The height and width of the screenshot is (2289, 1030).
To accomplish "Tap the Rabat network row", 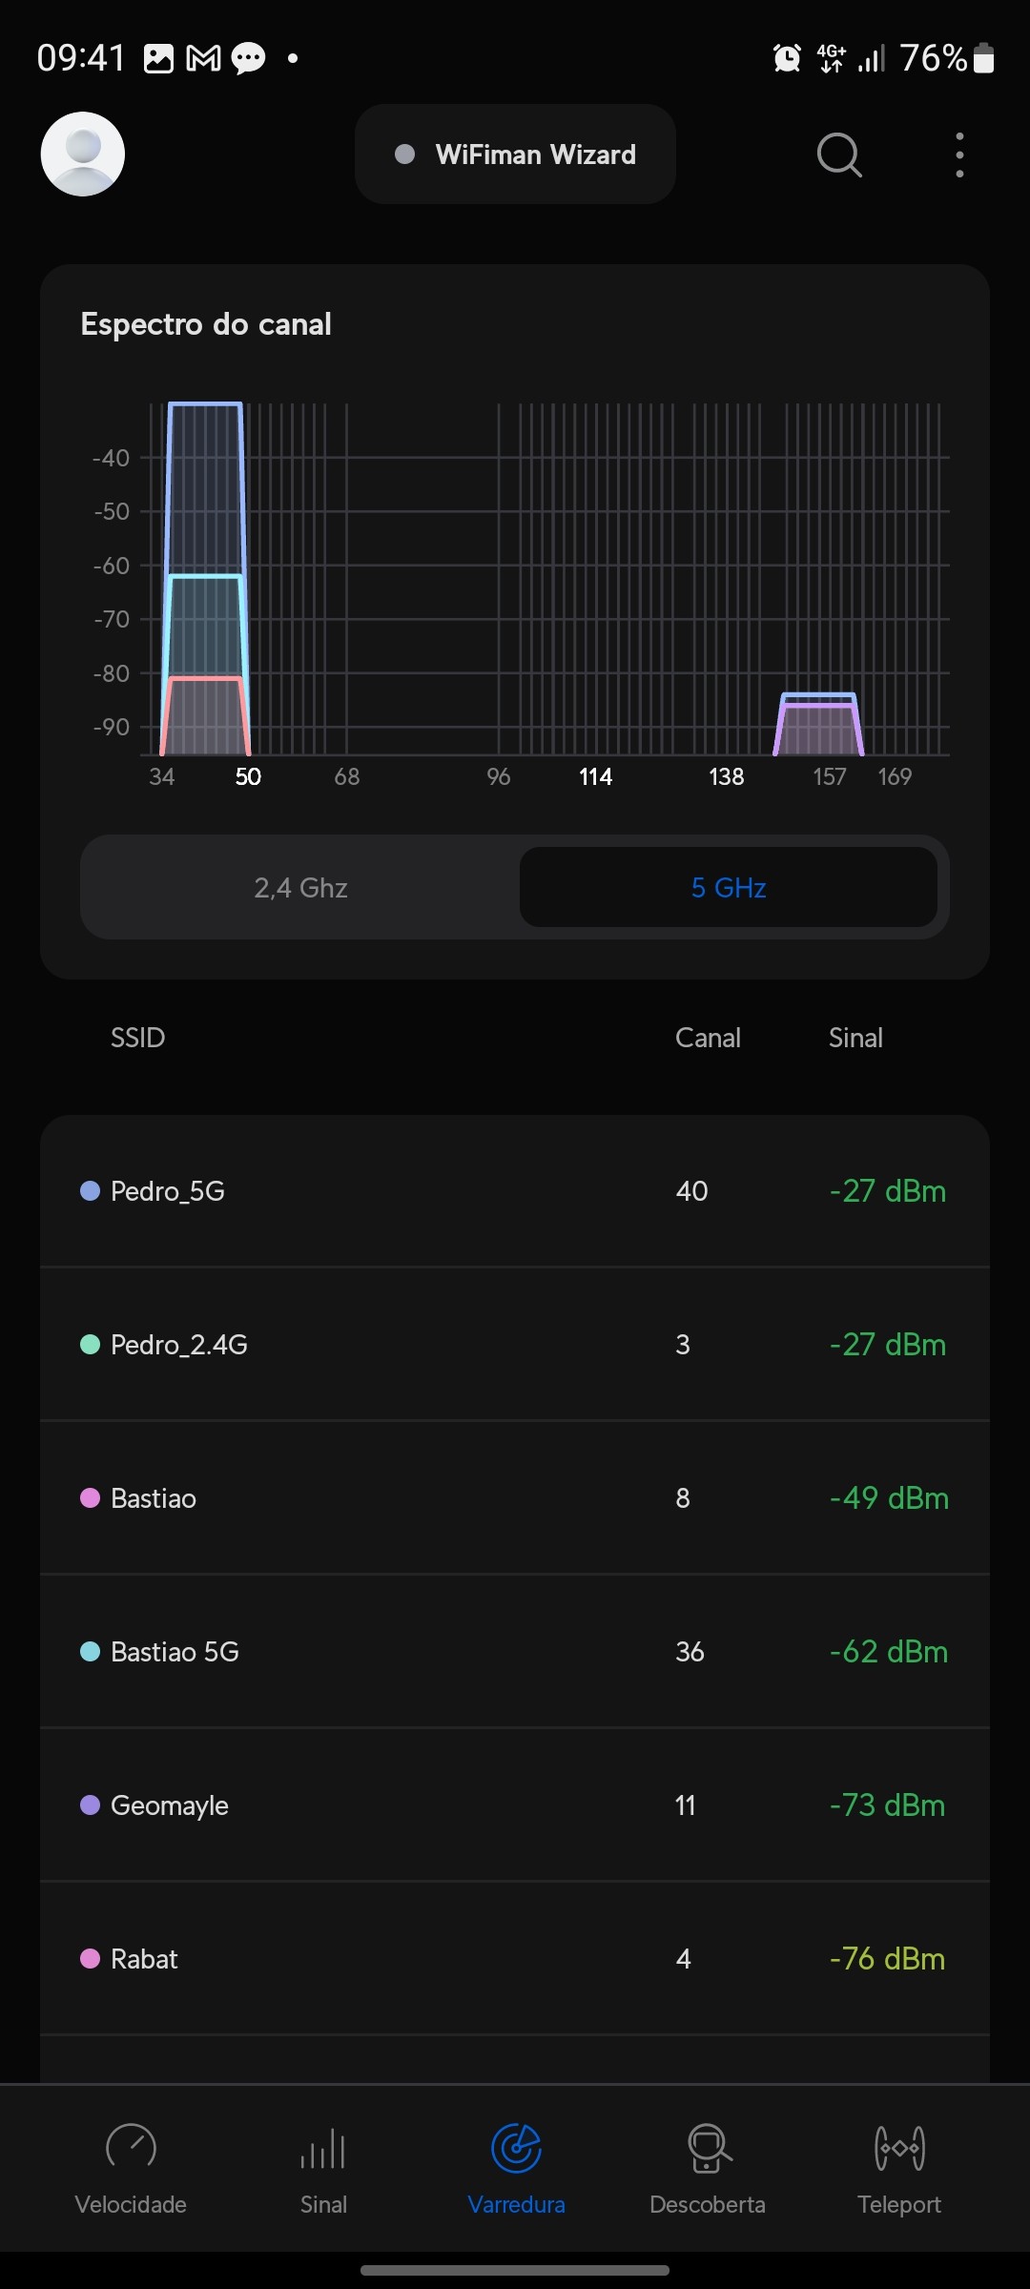I will tap(515, 1959).
